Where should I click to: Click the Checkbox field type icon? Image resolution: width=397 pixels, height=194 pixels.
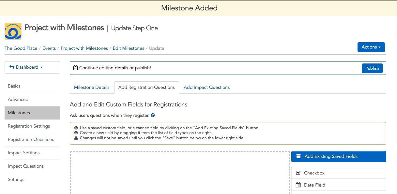[298, 173]
